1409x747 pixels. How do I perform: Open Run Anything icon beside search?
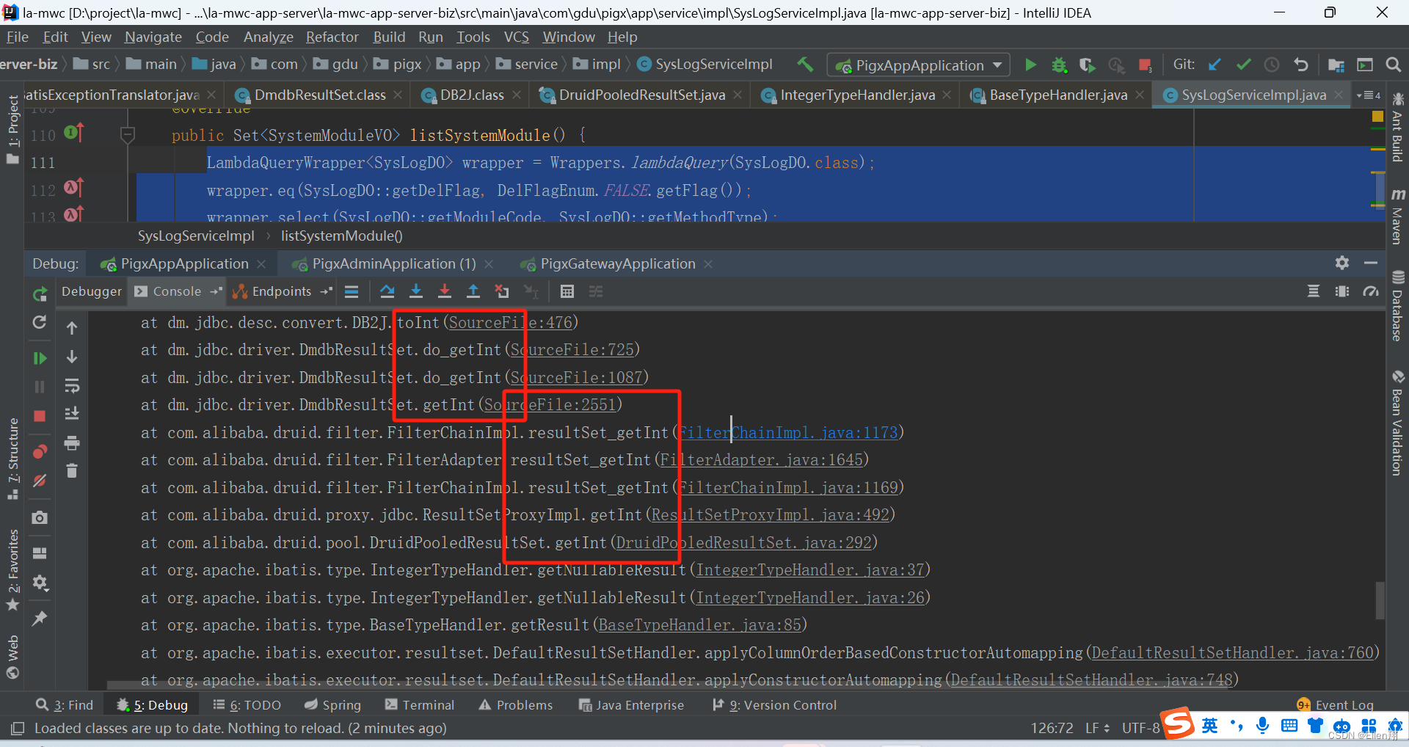(1365, 65)
